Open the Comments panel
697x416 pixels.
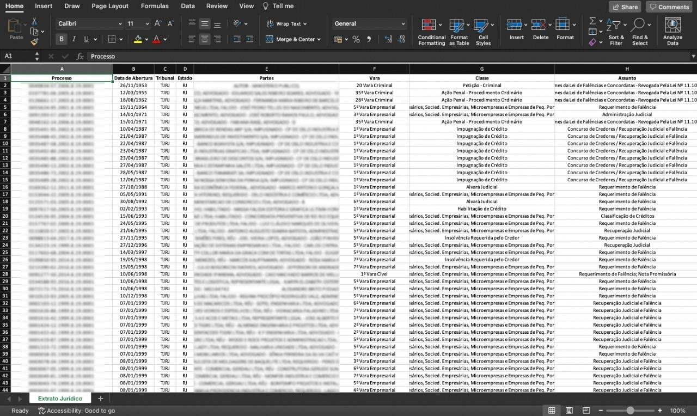coord(669,6)
